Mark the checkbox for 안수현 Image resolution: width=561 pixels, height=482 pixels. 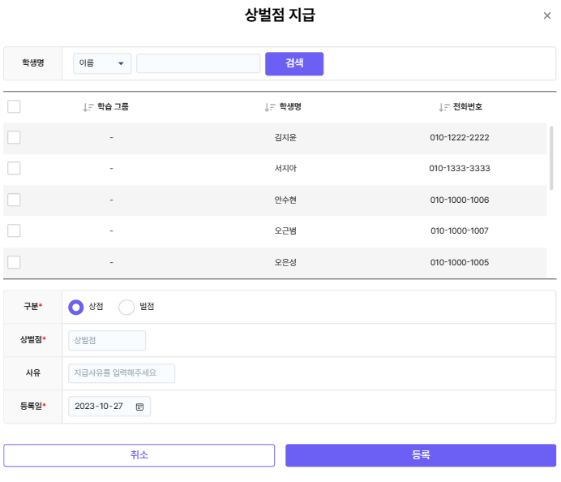(14, 200)
